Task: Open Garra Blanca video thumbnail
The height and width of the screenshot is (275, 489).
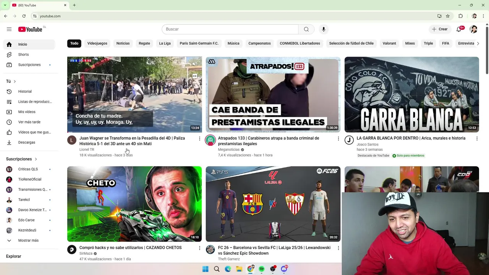Action: (411, 94)
